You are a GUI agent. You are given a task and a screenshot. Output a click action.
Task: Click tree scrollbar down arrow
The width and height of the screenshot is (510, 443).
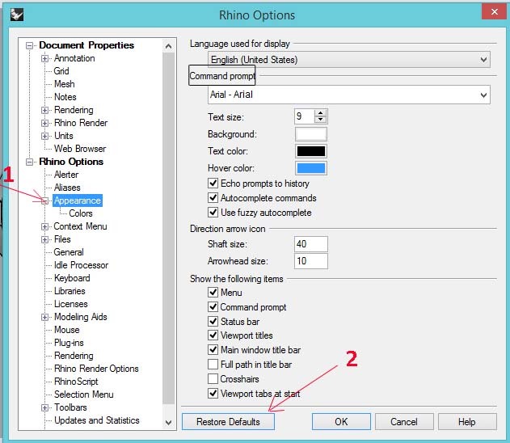tap(168, 423)
